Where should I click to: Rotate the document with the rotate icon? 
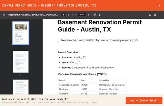pos(100,15)
